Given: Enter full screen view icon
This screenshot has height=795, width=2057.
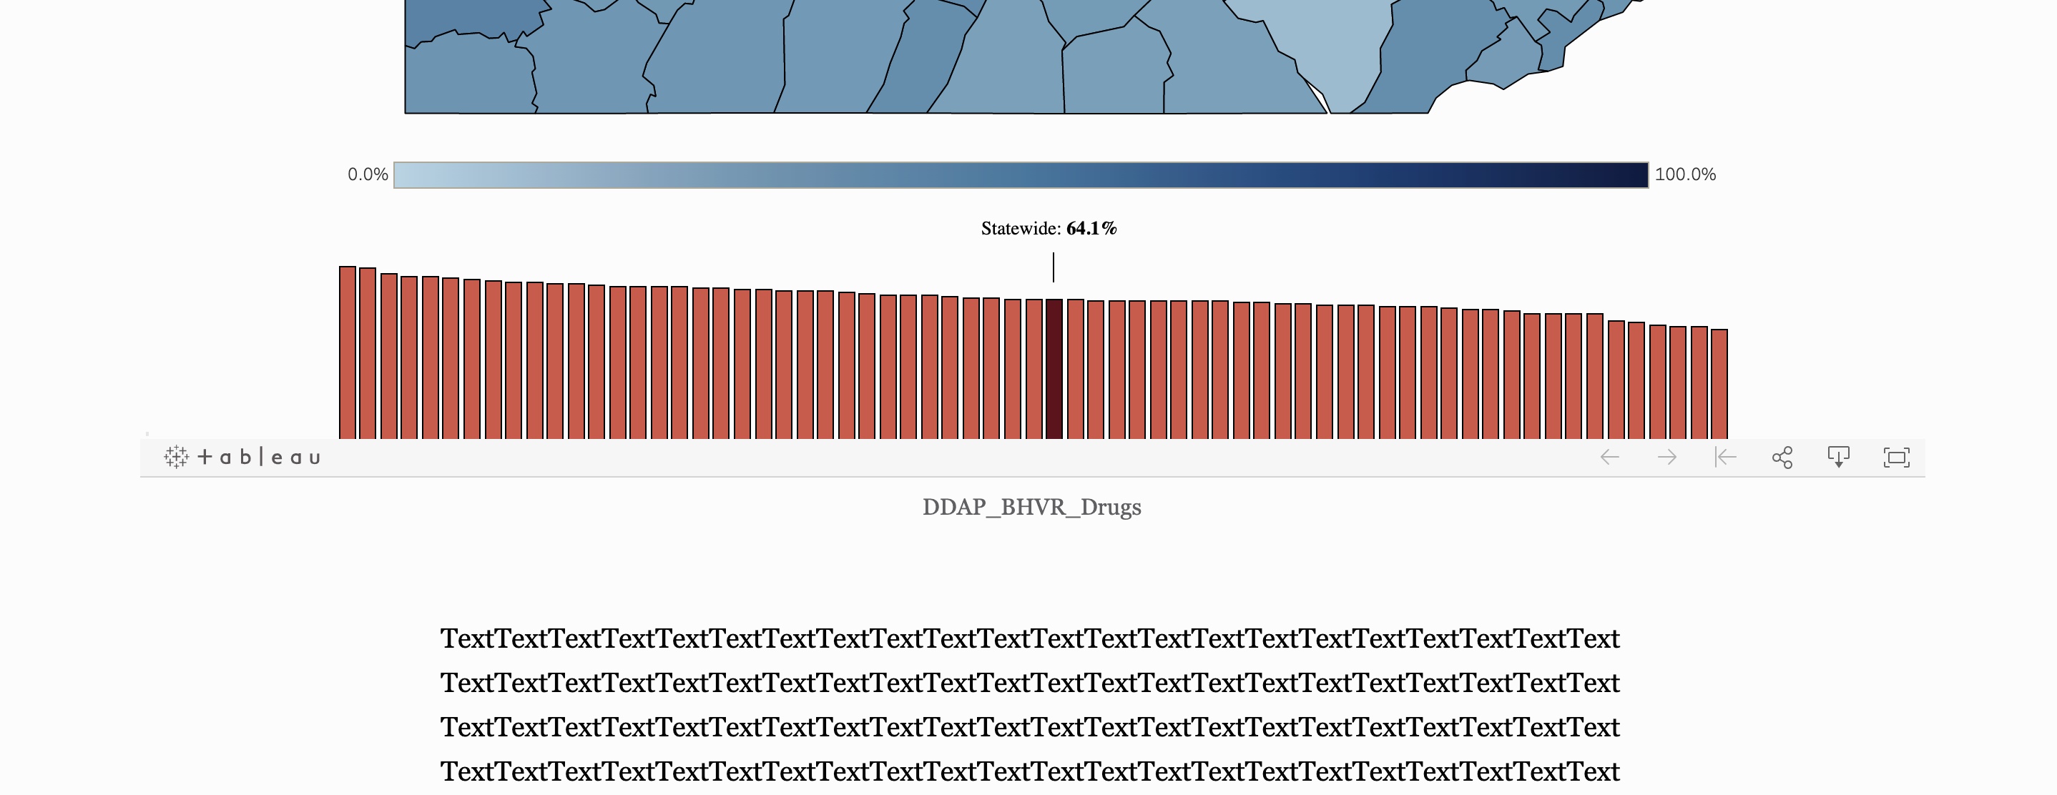Looking at the screenshot, I should (1895, 458).
